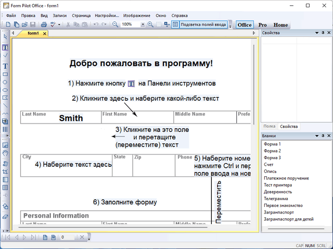The height and width of the screenshot is (249, 333).
Task: Toggle pin on Бланки panel
Action: [x=323, y=136]
